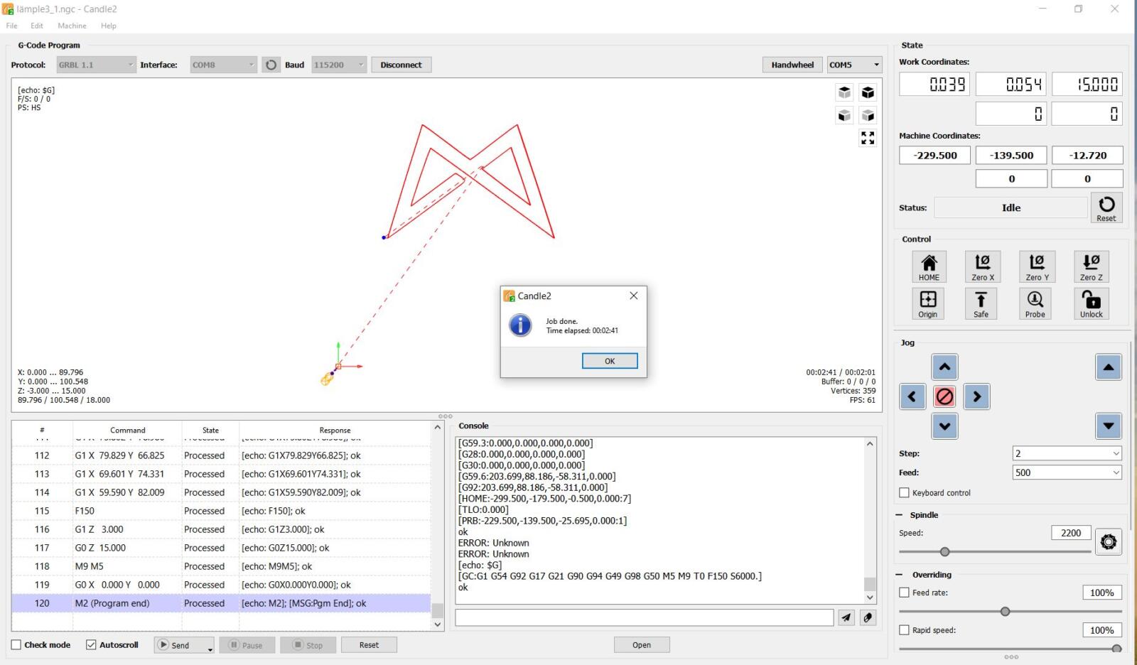The height and width of the screenshot is (665, 1137).
Task: Click the spindle toggle gear icon
Action: [1108, 542]
